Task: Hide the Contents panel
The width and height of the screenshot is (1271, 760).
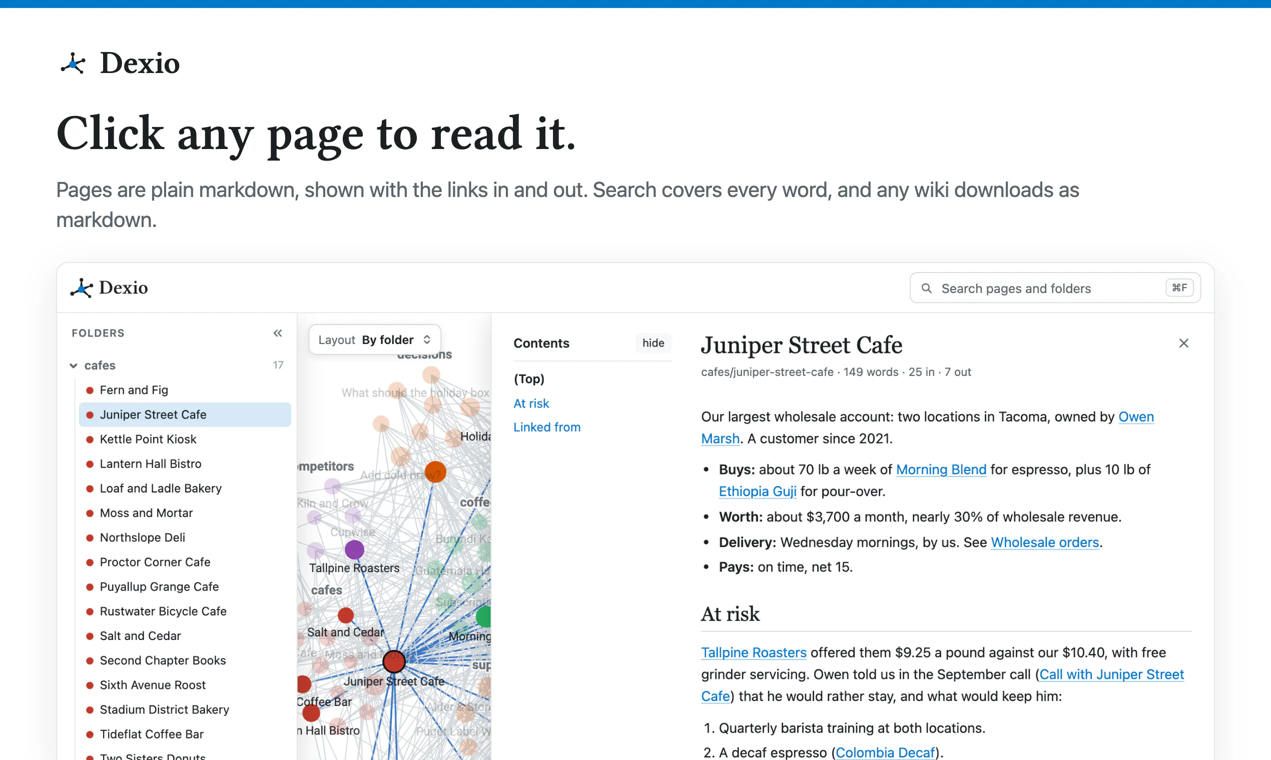Action: 653,343
